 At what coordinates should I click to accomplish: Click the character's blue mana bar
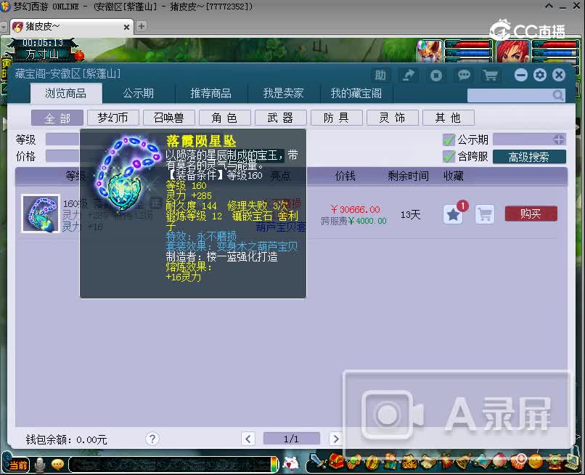pyautogui.click(x=555, y=52)
